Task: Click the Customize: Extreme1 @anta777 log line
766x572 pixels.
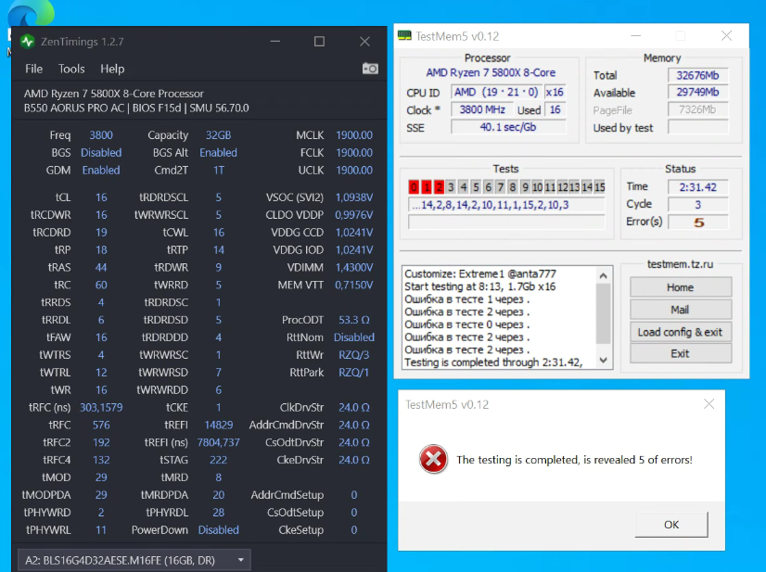Action: click(x=480, y=273)
